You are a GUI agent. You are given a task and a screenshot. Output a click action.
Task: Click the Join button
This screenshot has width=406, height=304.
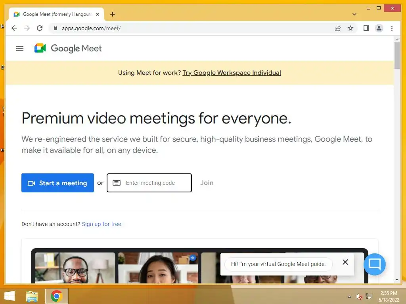[x=207, y=183]
